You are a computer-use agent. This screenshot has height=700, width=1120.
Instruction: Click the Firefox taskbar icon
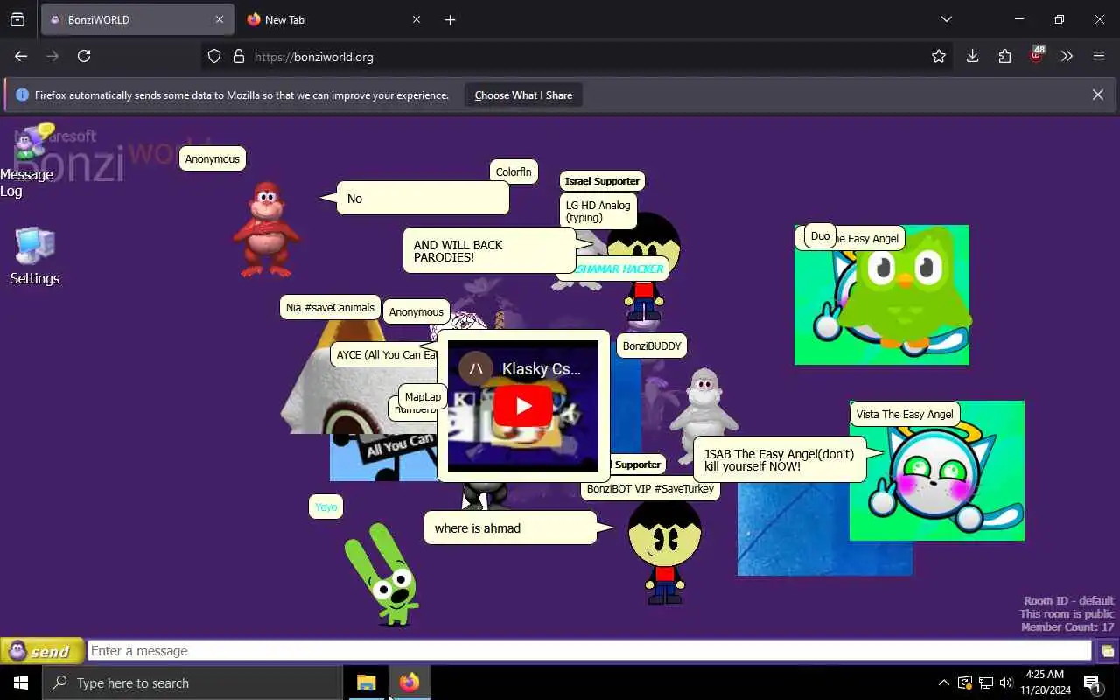409,682
